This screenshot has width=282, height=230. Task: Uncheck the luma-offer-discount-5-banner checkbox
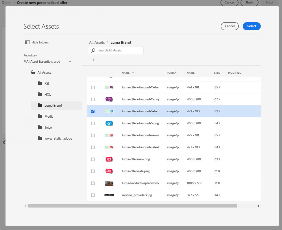93,111
